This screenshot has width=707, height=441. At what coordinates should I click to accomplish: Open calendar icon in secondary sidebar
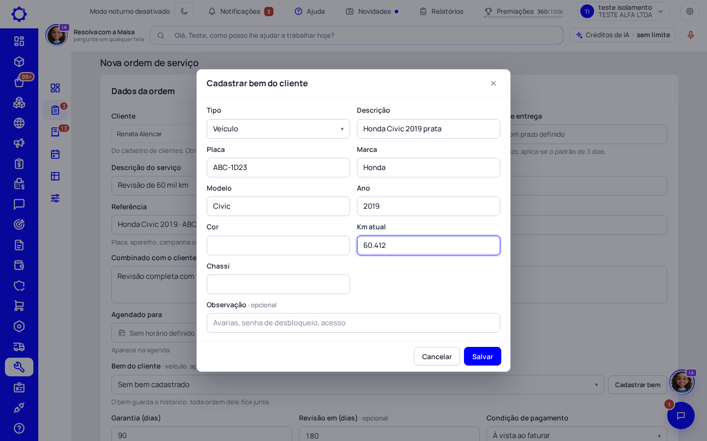point(55,154)
